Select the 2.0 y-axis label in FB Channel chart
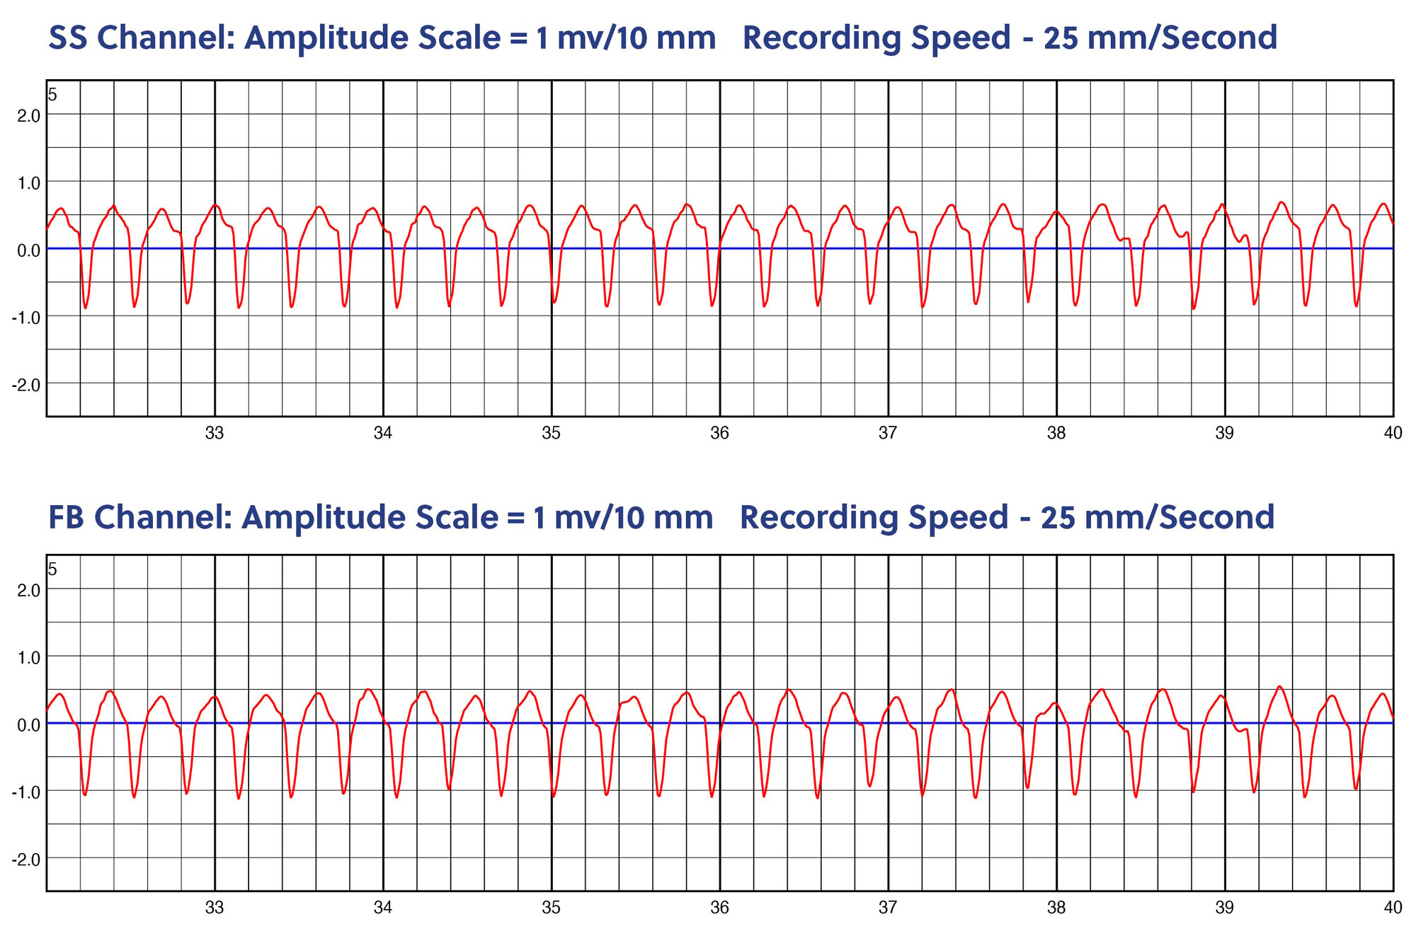Image resolution: width=1416 pixels, height=943 pixels. point(28,590)
